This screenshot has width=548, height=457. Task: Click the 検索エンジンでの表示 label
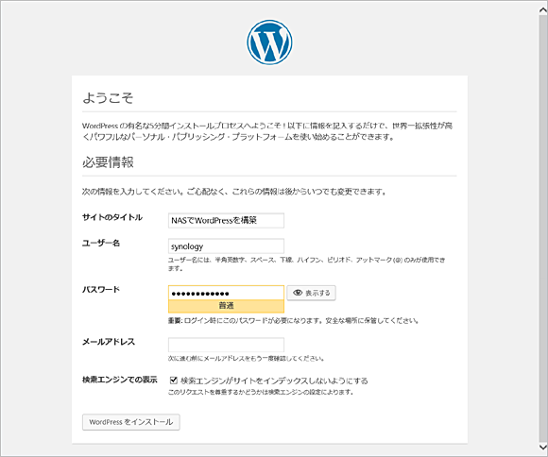120,380
